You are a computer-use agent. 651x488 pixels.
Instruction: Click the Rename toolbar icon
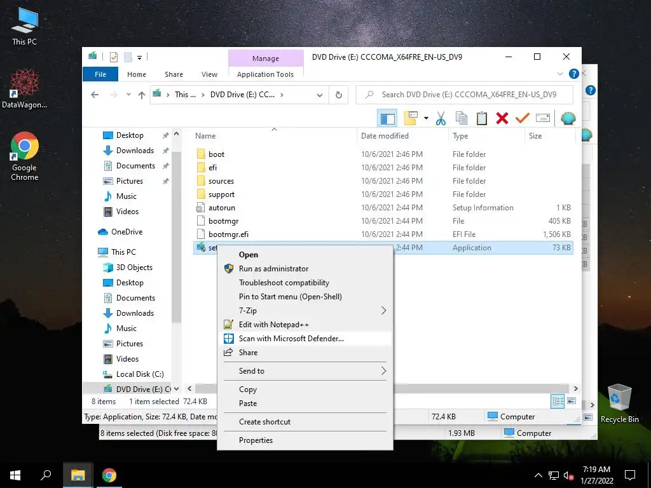coord(543,118)
